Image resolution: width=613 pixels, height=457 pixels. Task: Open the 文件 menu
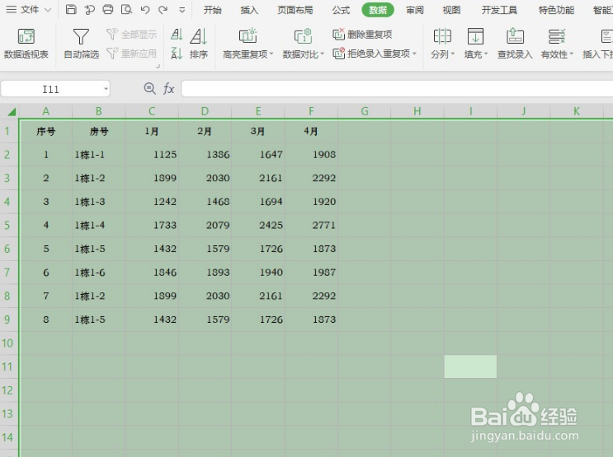[x=29, y=9]
